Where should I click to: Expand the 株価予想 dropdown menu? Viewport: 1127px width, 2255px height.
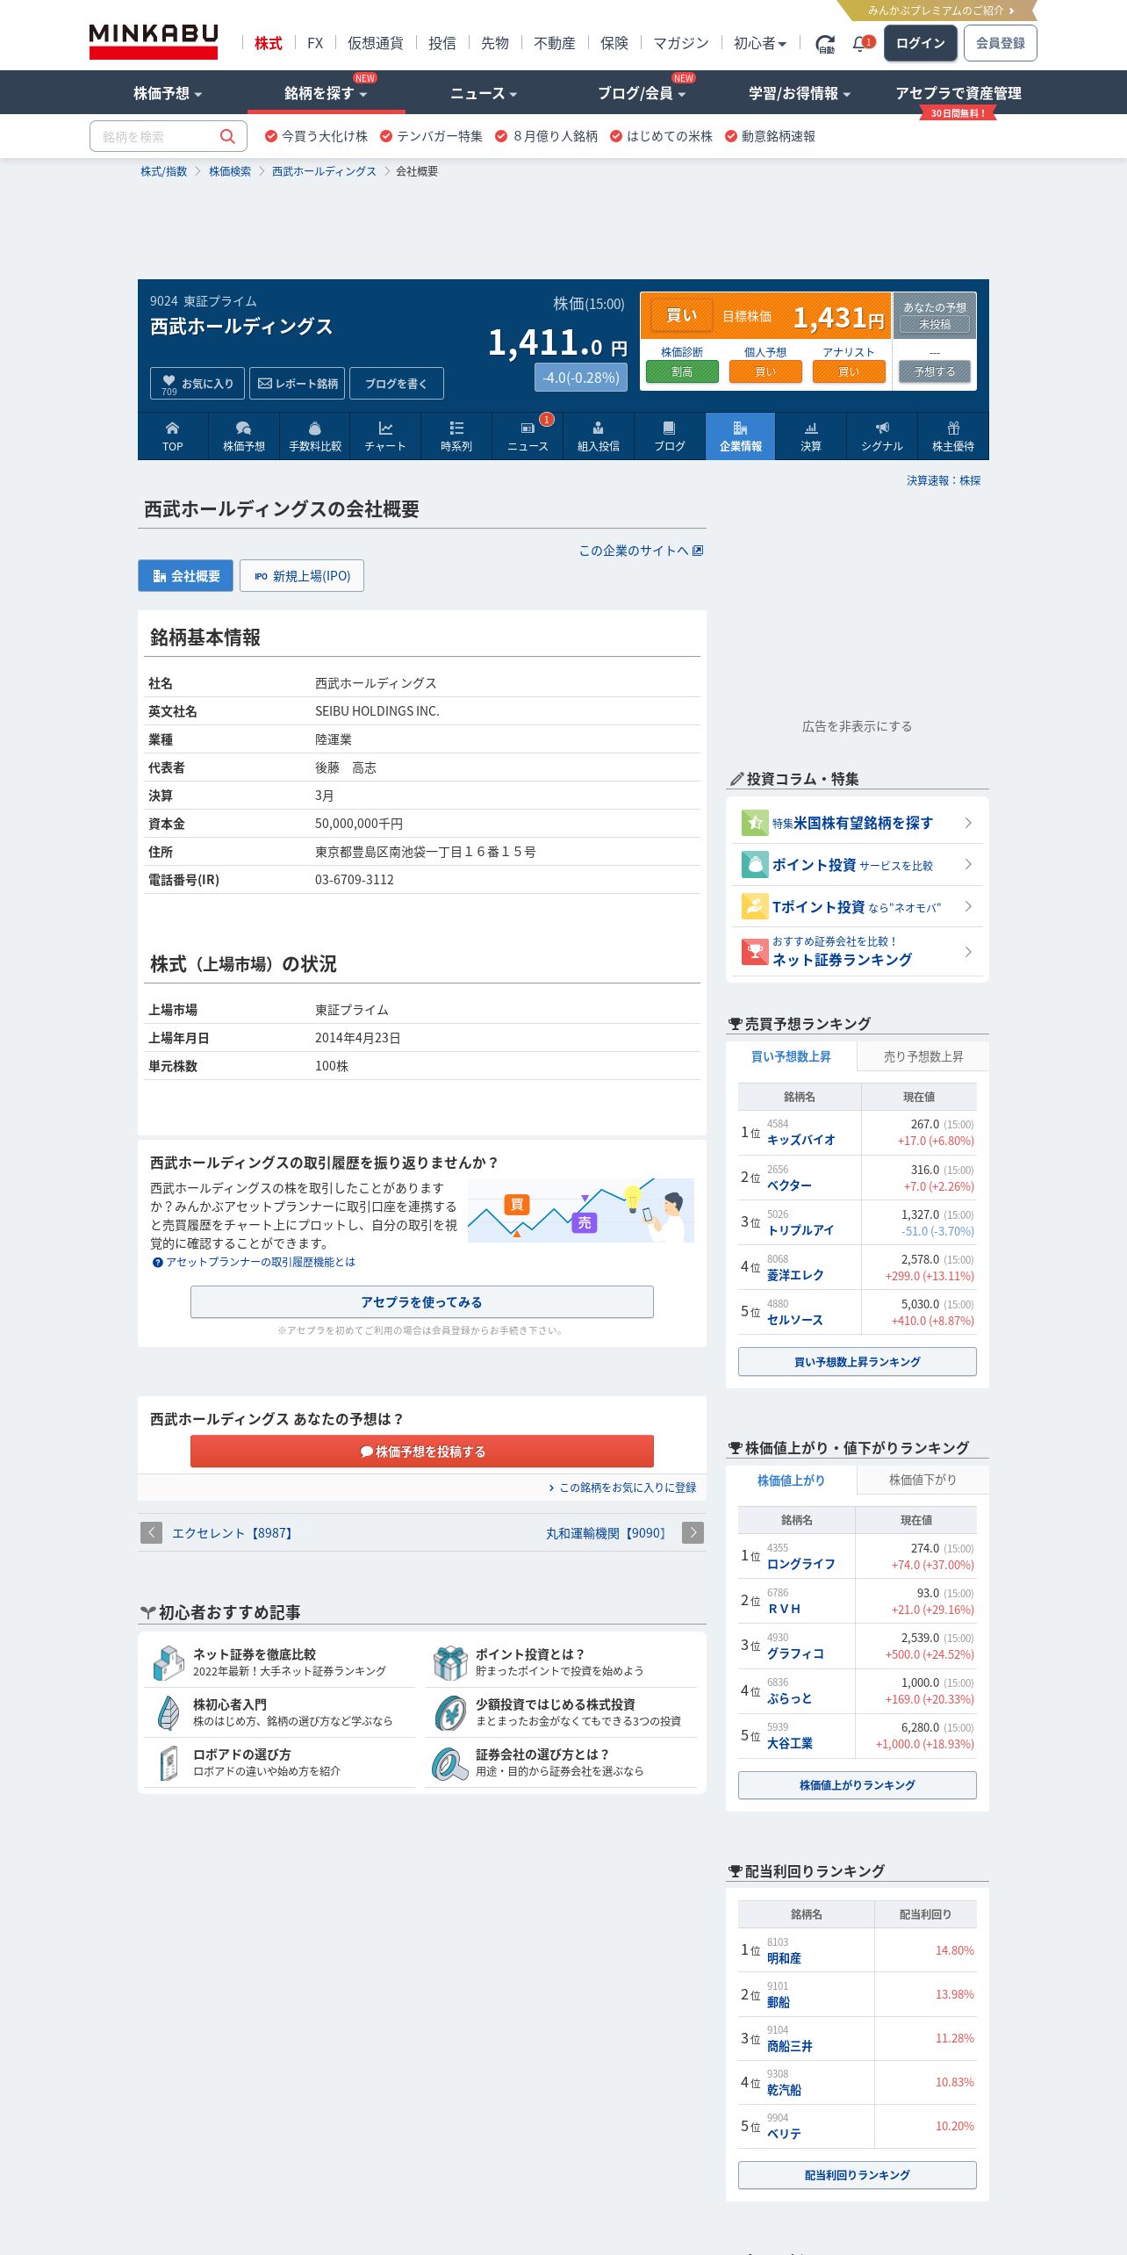tap(168, 93)
